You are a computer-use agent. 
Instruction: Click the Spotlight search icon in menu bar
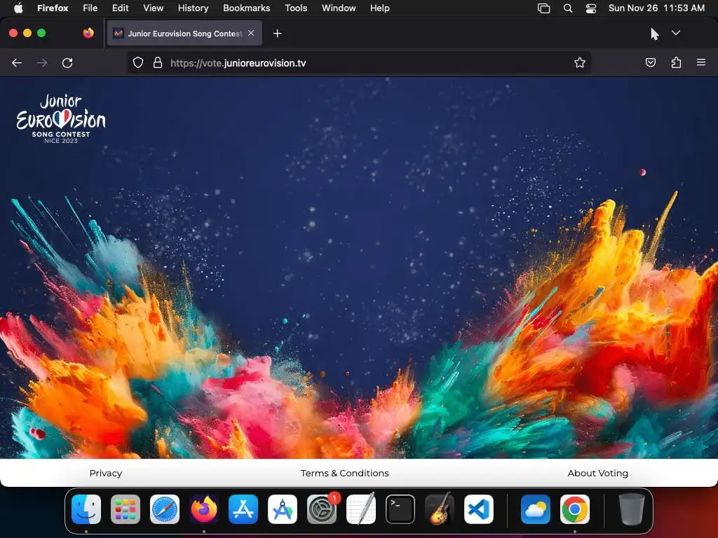(x=568, y=8)
